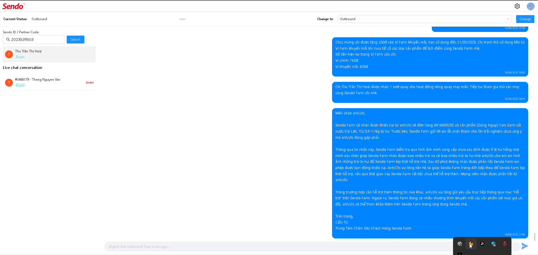Click the chat scrollbar thumb
The image size is (538, 255).
[535, 237]
